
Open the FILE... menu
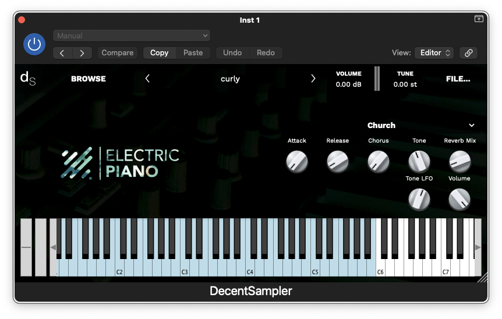[x=458, y=79]
